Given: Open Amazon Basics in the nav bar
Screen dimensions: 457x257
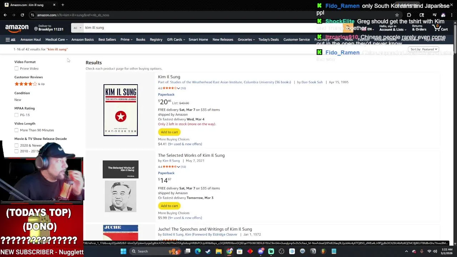Looking at the screenshot, I should click(x=82, y=40).
